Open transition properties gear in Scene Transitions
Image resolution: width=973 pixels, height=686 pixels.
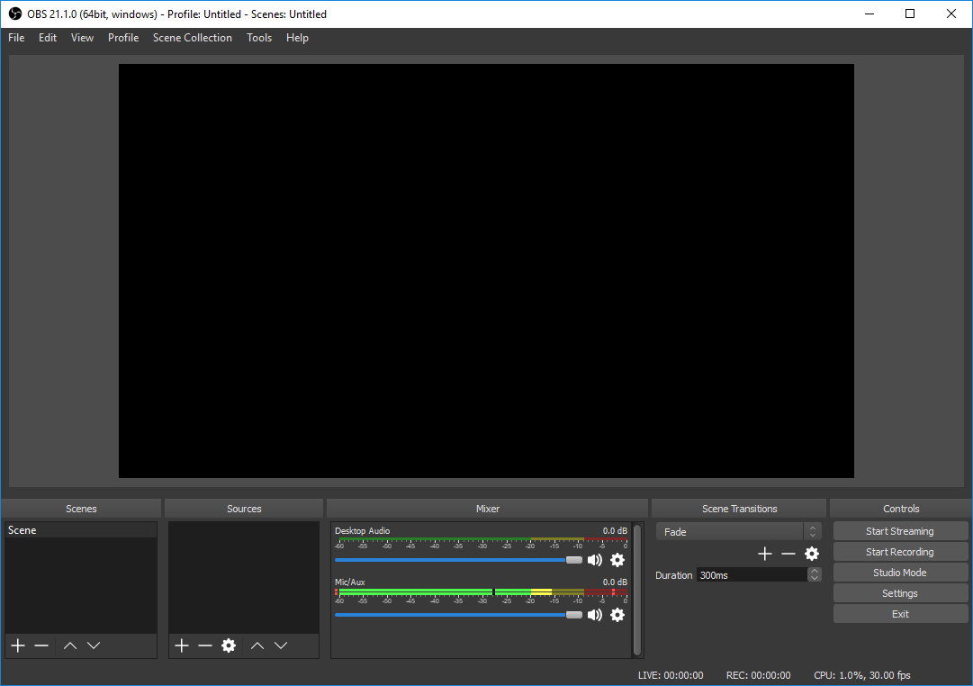pos(812,554)
